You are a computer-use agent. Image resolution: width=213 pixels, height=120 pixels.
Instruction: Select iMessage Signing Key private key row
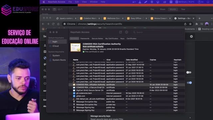click(126, 110)
